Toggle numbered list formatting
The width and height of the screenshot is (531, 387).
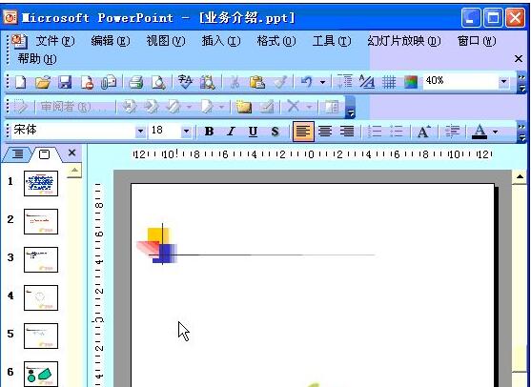(x=375, y=132)
